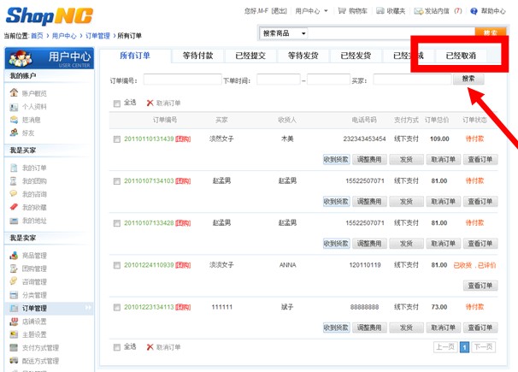Switch to the 所有订单 tab
This screenshot has height=372, width=518.
pos(135,56)
